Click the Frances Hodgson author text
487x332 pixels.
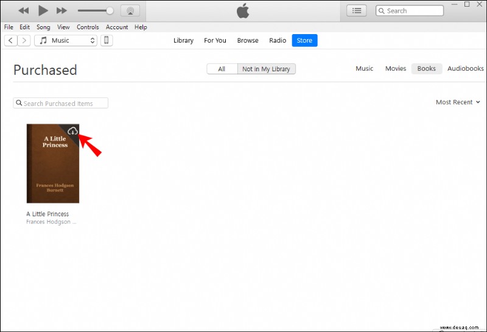51,222
